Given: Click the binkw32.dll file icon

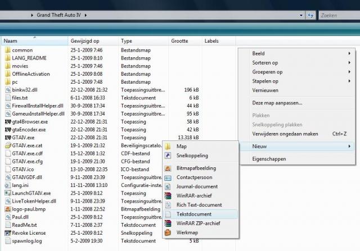Looking at the screenshot, I should [x=8, y=90].
